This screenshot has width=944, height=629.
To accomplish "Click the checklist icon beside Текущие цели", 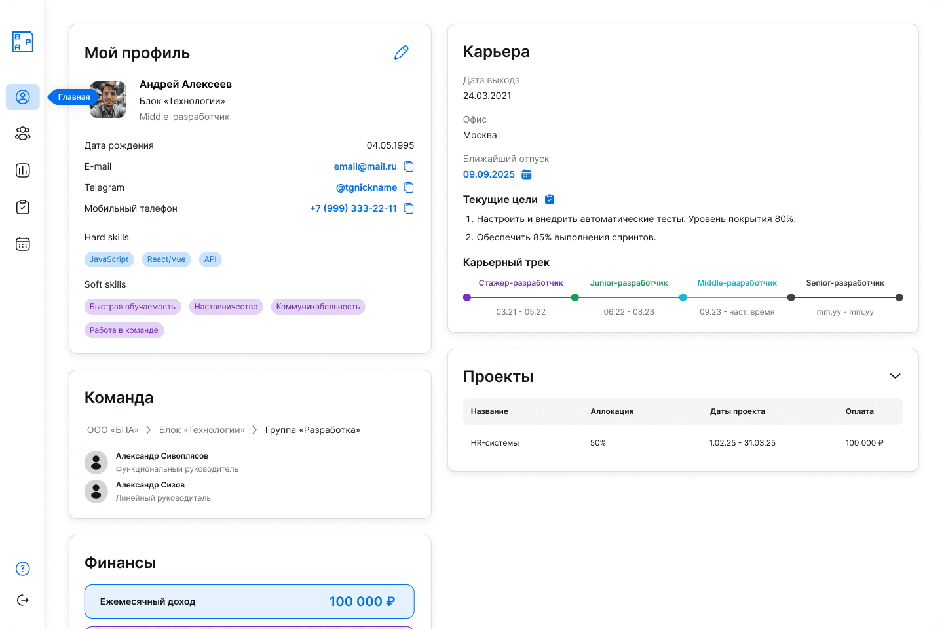I will 549,199.
